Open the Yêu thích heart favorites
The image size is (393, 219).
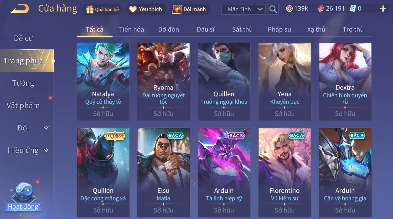(x=133, y=9)
